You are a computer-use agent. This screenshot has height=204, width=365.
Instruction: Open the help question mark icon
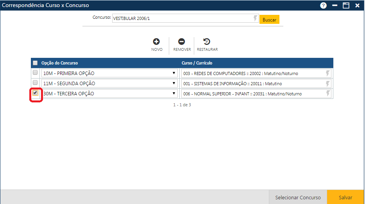coord(323,5)
